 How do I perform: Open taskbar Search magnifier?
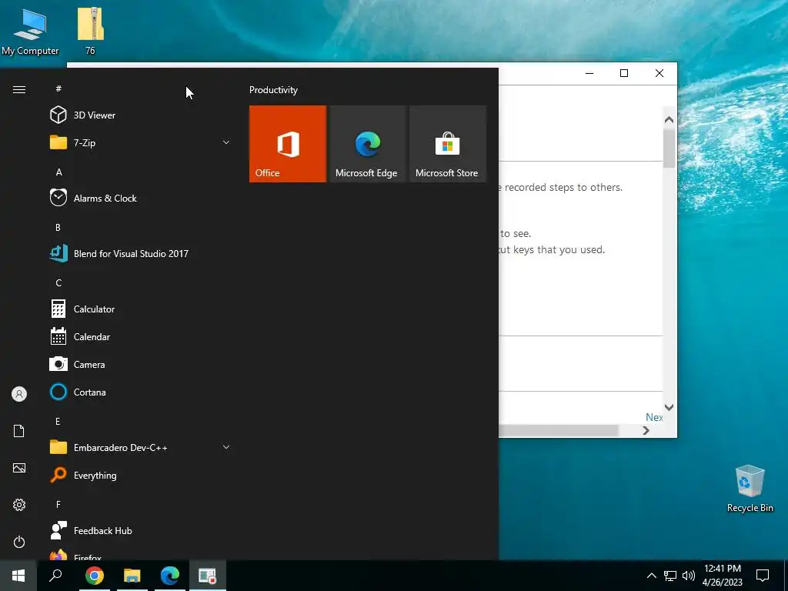coord(55,576)
